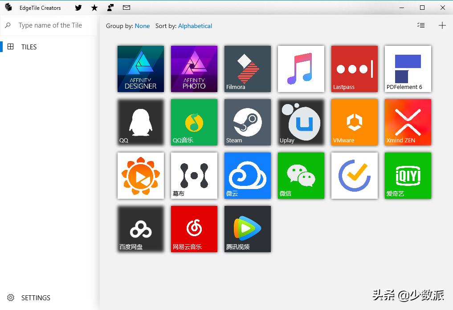The image size is (453, 310).
Task: Open the 爱奇艺 iQIYI tile
Action: 408,176
